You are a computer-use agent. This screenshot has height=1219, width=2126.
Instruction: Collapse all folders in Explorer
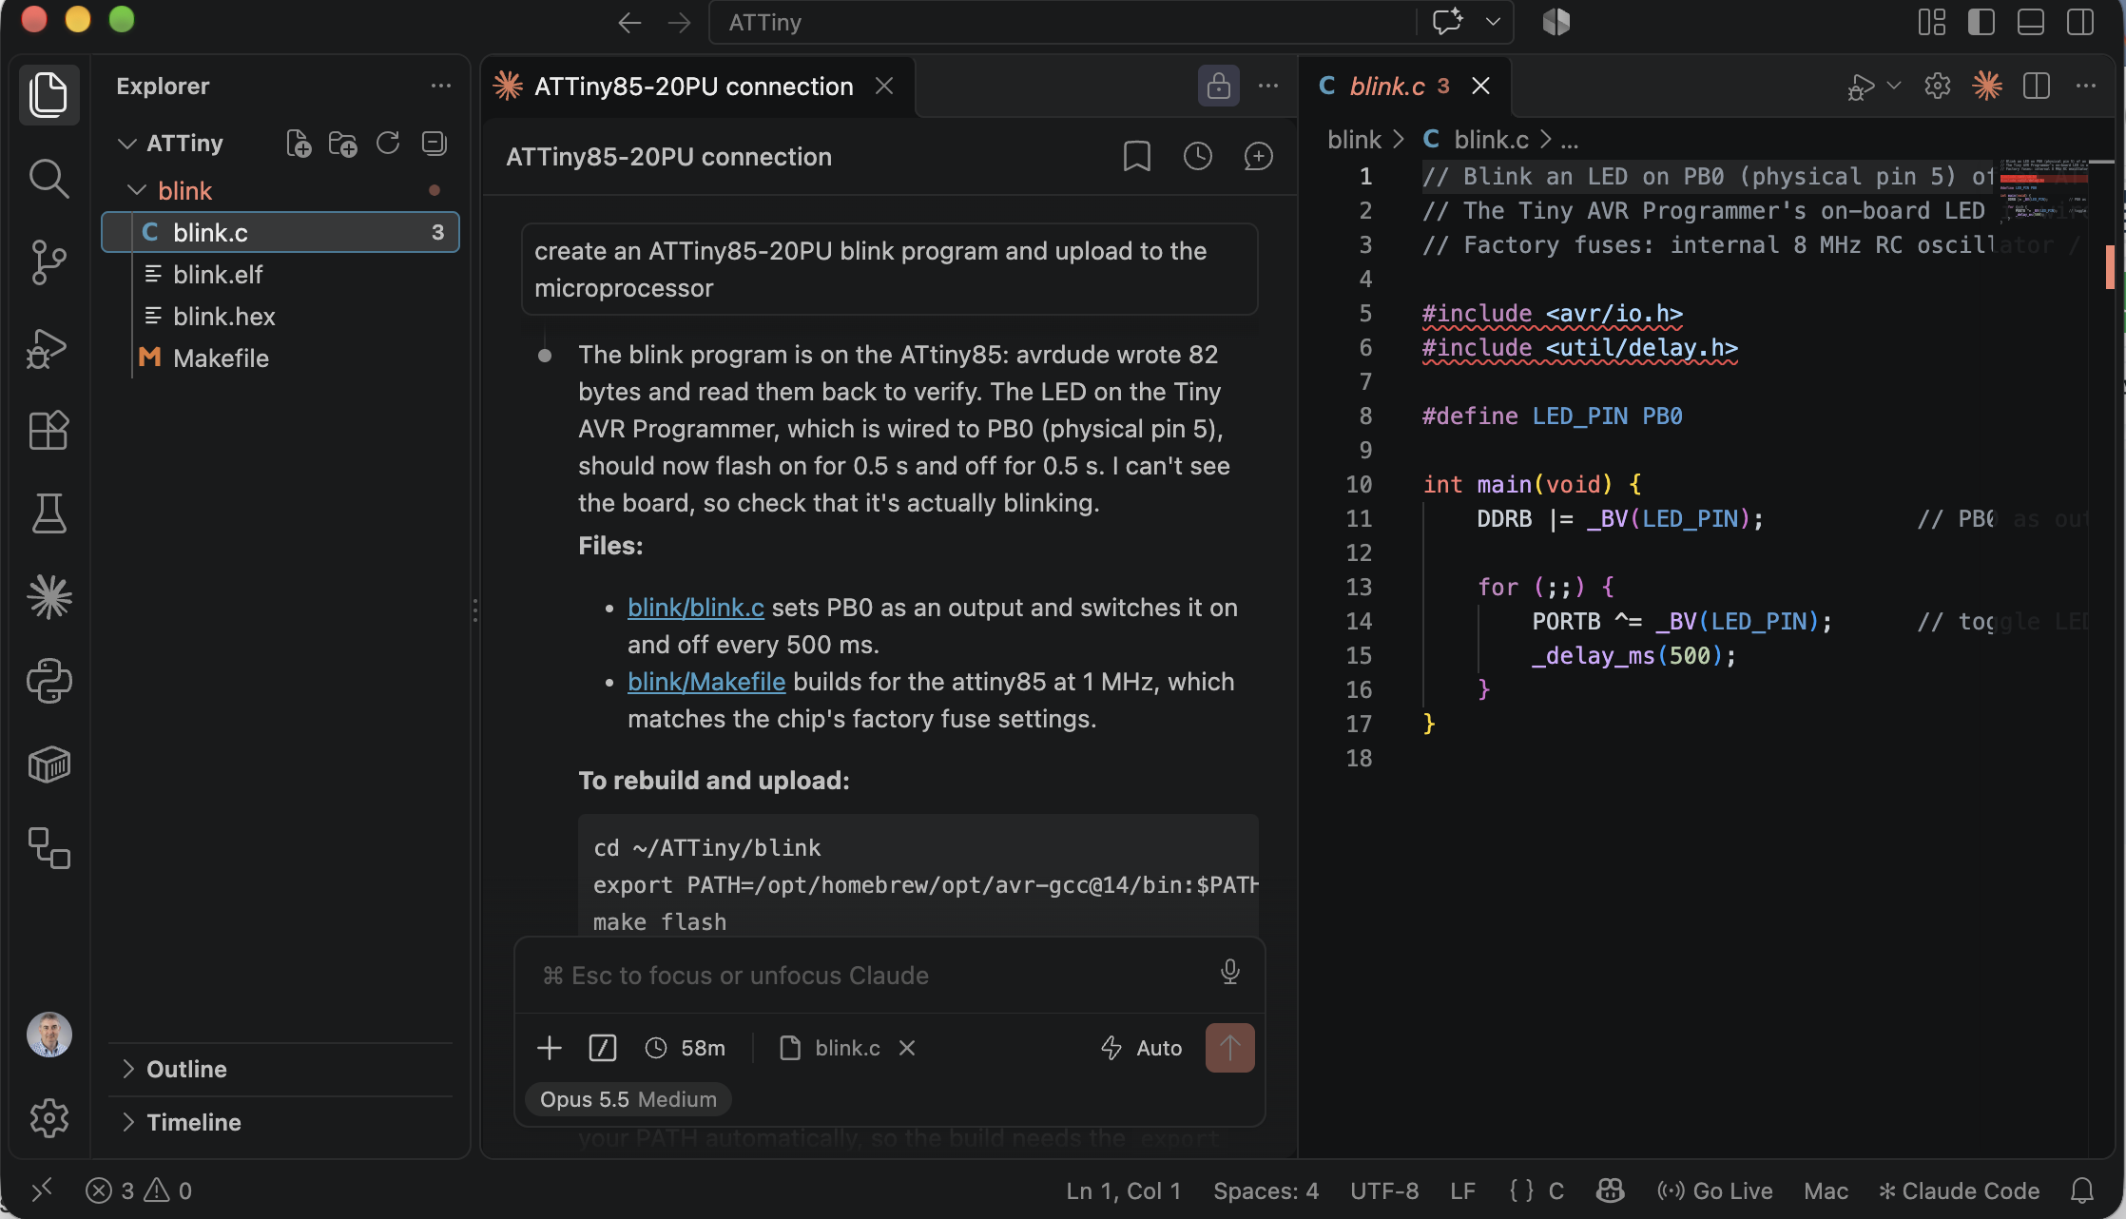(x=434, y=144)
